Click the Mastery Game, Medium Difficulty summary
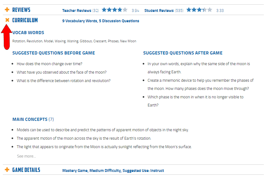 113,171
